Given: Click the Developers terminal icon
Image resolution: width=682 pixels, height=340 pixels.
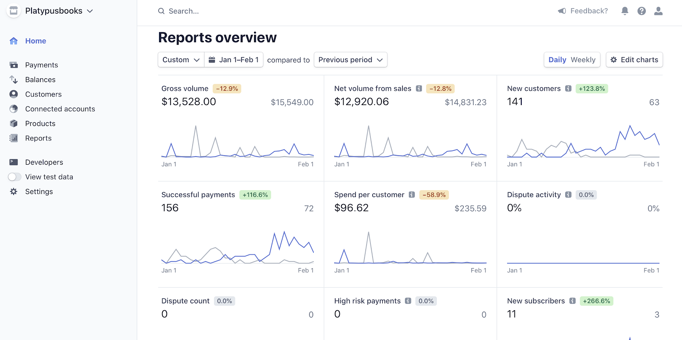Looking at the screenshot, I should pos(14,162).
